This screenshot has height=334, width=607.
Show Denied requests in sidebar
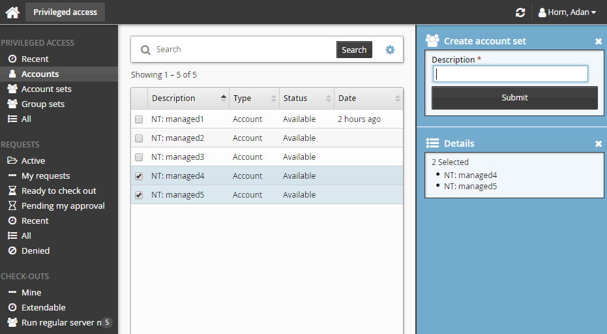point(35,250)
